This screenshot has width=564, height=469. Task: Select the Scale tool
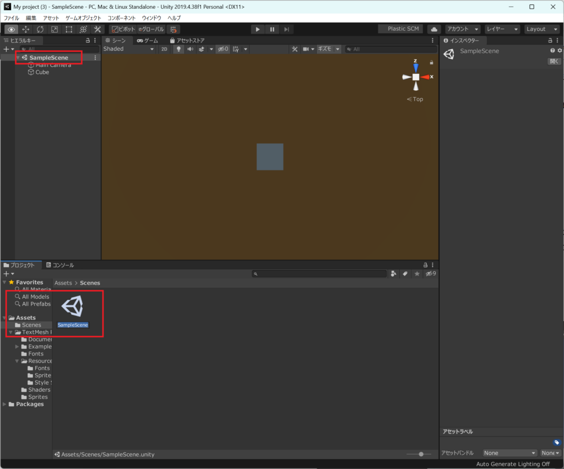click(x=55, y=30)
